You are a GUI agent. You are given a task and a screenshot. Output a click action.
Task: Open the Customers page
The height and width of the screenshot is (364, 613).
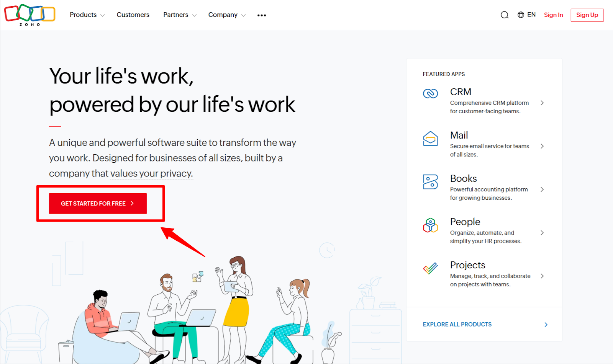pos(133,15)
